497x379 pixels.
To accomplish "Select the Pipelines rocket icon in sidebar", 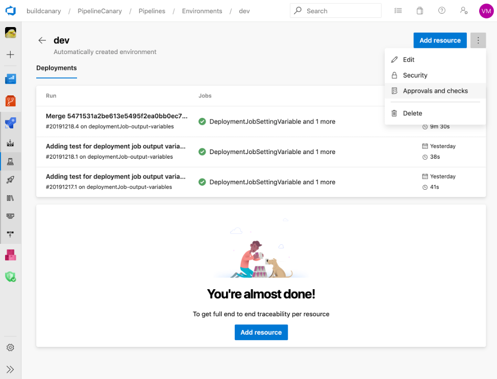I will 10,123.
